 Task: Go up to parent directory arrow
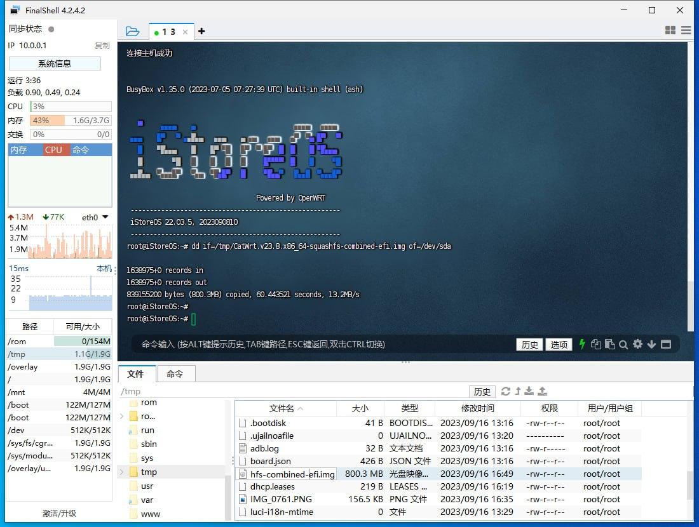(x=518, y=391)
